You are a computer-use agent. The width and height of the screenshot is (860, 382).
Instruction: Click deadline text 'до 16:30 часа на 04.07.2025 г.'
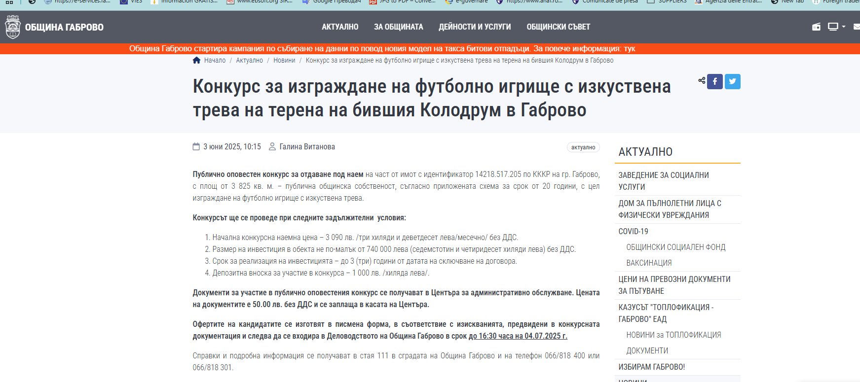pos(518,336)
